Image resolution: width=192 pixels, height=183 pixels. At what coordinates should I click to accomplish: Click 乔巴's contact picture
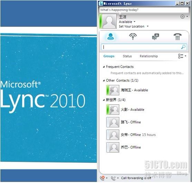coord(113,147)
